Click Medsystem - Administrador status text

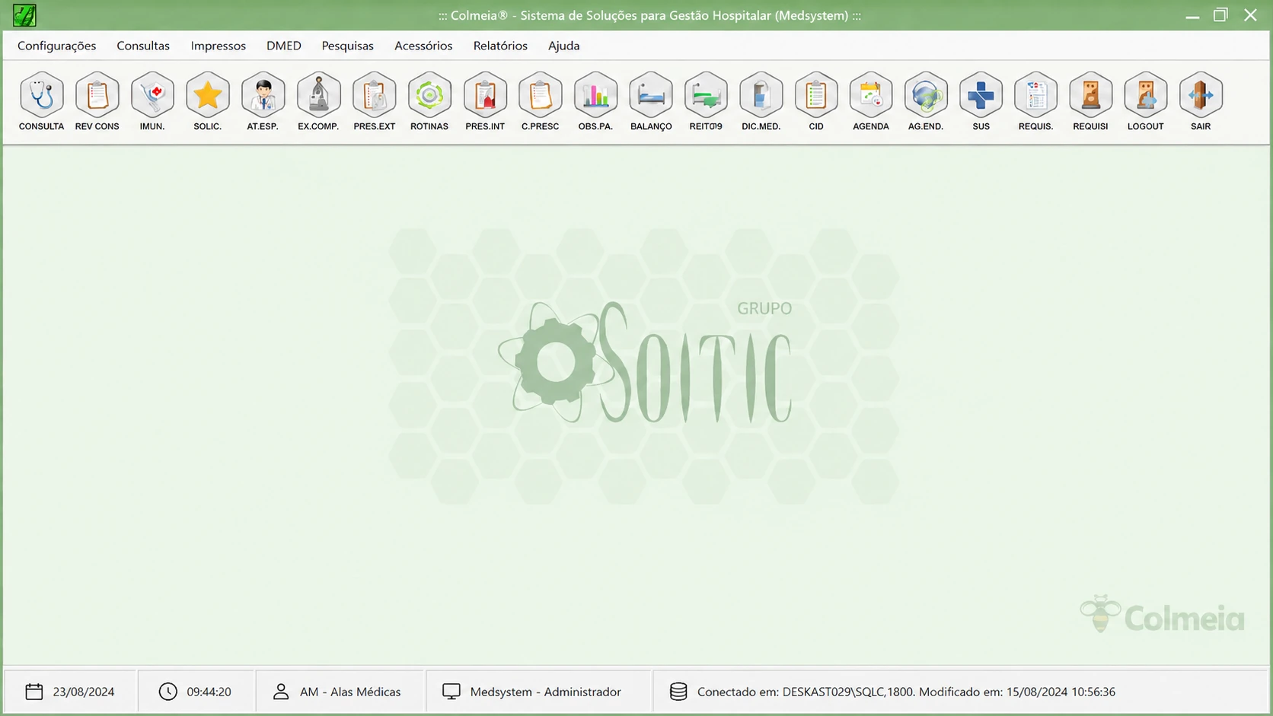(546, 692)
